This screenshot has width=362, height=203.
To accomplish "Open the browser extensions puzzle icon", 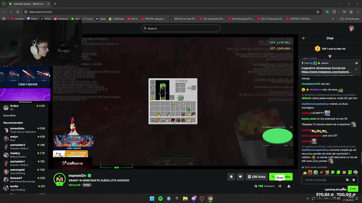I will (x=334, y=12).
